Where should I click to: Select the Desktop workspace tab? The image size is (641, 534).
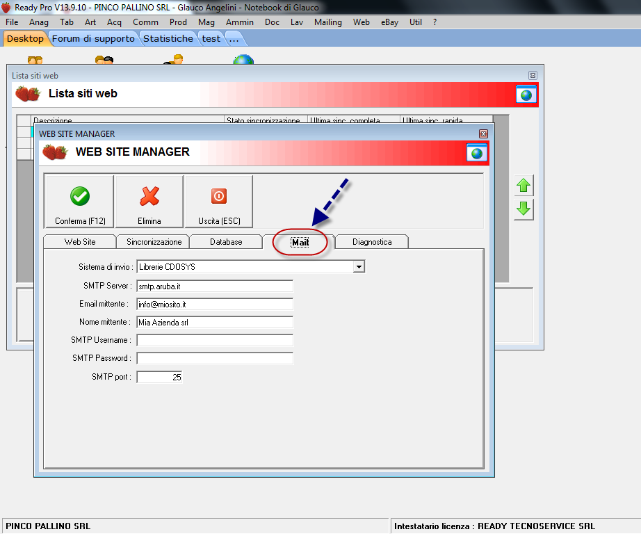pos(25,38)
